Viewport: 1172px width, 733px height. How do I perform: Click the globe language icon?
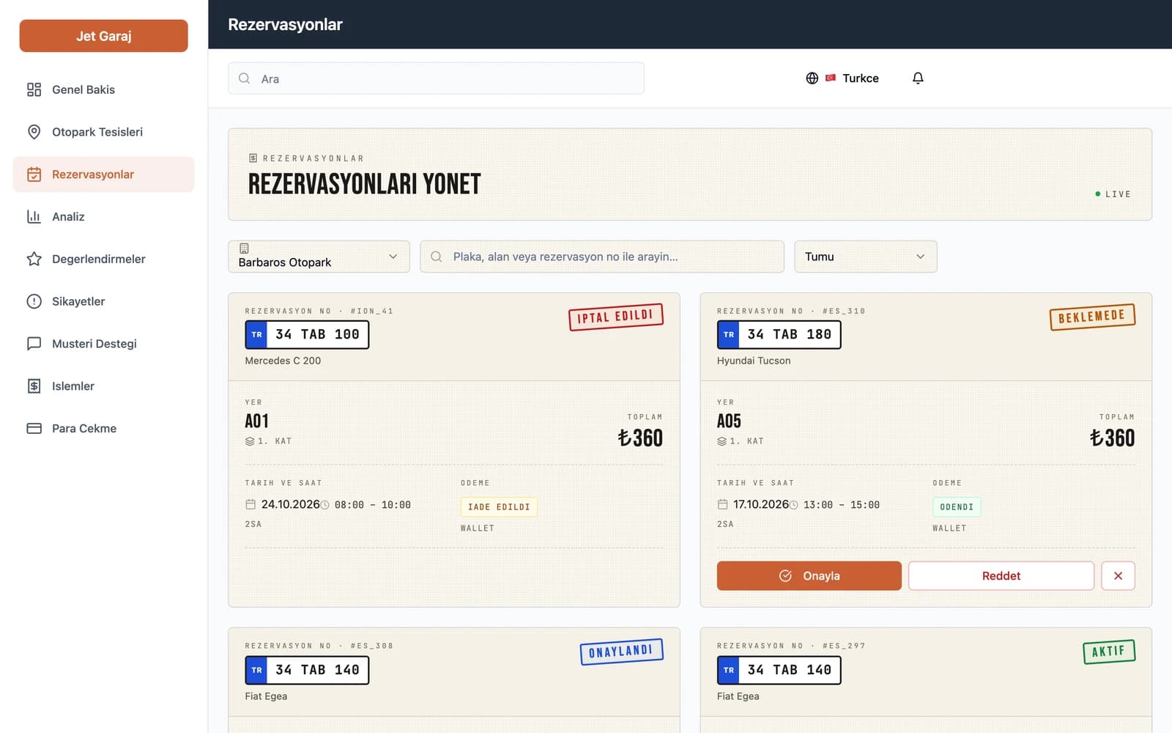pyautogui.click(x=812, y=78)
